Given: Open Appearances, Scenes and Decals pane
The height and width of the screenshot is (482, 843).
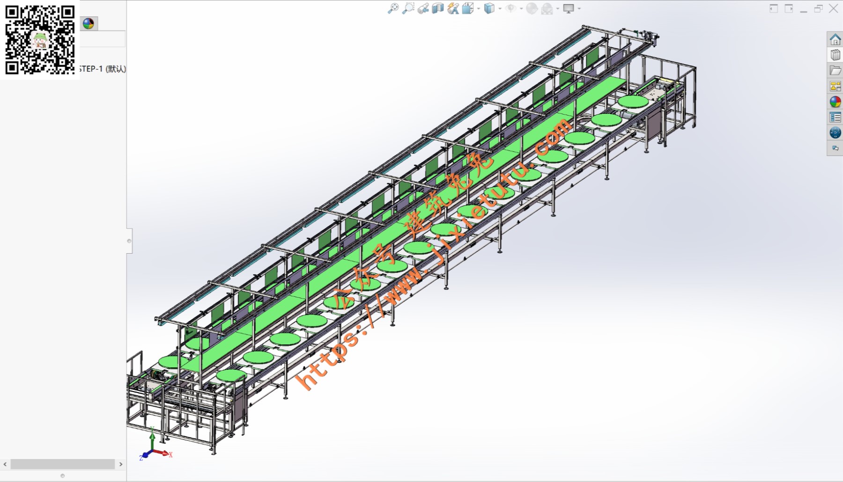Looking at the screenshot, I should point(835,102).
